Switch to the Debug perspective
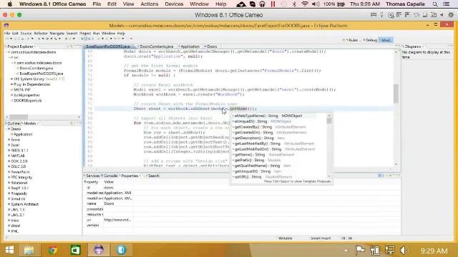Image resolution: width=458 pixels, height=257 pixels. point(371,40)
